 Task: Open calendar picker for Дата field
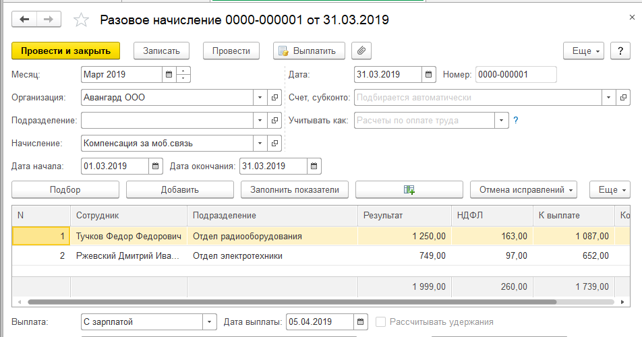click(x=428, y=75)
